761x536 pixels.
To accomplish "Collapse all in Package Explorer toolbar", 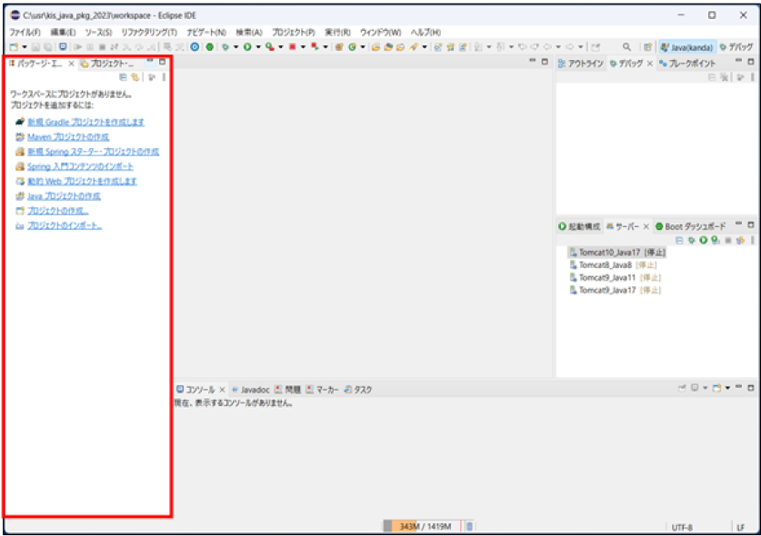I will 124,78.
